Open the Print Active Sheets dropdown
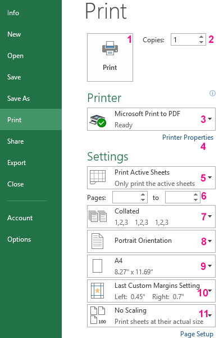Image resolution: width=219 pixels, height=338 pixels. click(x=151, y=177)
